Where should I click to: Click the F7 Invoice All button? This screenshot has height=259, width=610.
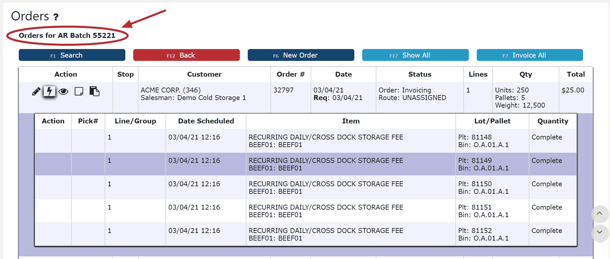click(x=530, y=55)
